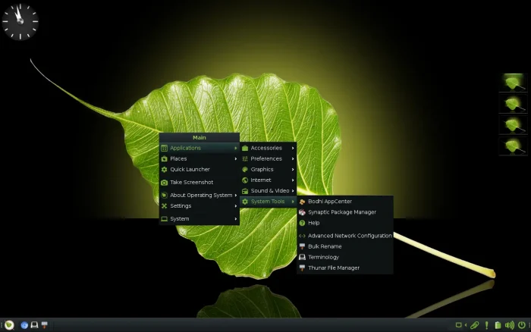Click the analog clock widget
Screen dimensions: 531x332
click(20, 21)
